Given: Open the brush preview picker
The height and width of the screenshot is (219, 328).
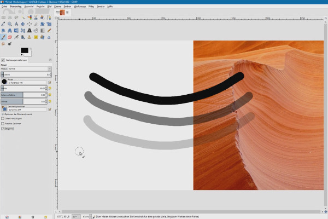Looking at the screenshot, I should click(x=4, y=82).
